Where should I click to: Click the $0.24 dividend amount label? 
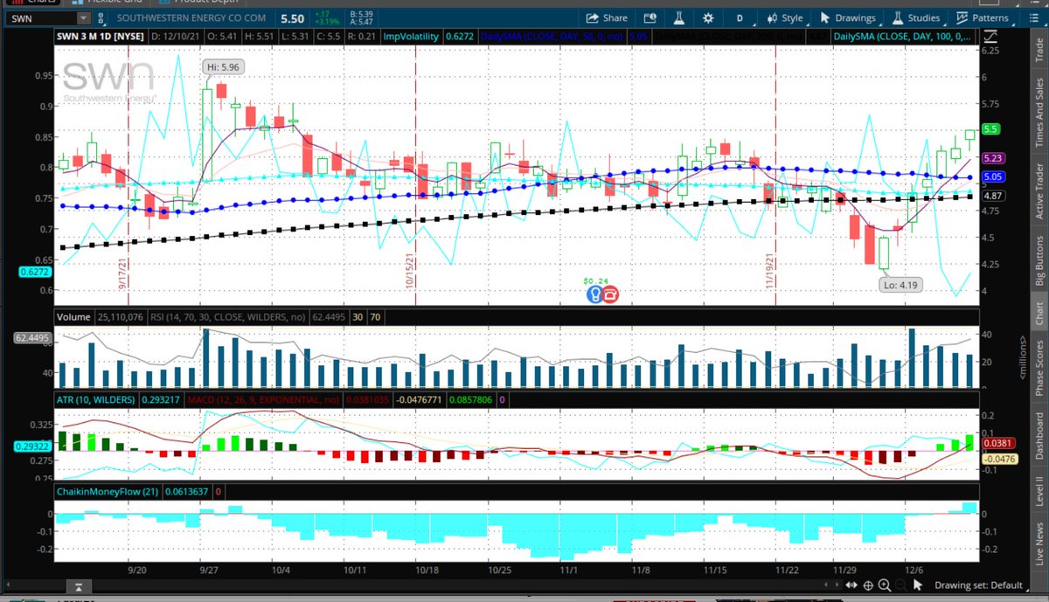[595, 280]
